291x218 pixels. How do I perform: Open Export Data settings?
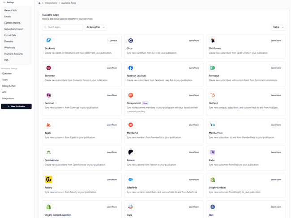click(10, 35)
